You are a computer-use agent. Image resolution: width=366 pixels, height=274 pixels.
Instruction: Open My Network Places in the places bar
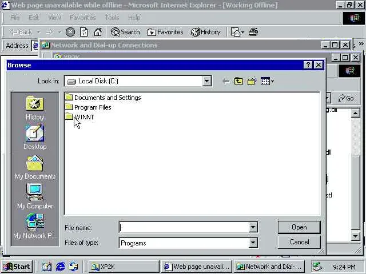point(35,226)
